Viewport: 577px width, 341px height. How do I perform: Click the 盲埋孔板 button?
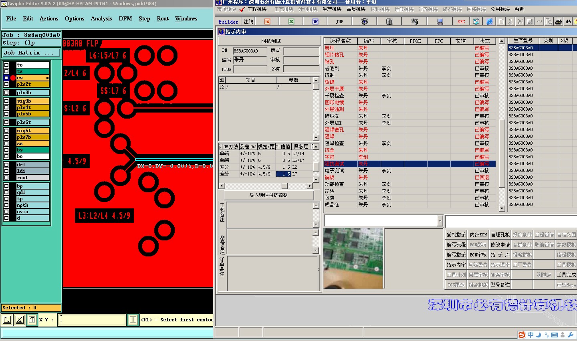pyautogui.click(x=500, y=235)
